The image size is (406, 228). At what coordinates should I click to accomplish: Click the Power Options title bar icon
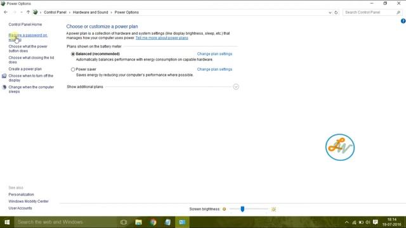tap(3, 4)
